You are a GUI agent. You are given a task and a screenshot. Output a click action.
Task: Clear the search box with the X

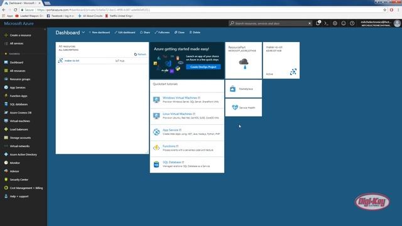click(310, 23)
